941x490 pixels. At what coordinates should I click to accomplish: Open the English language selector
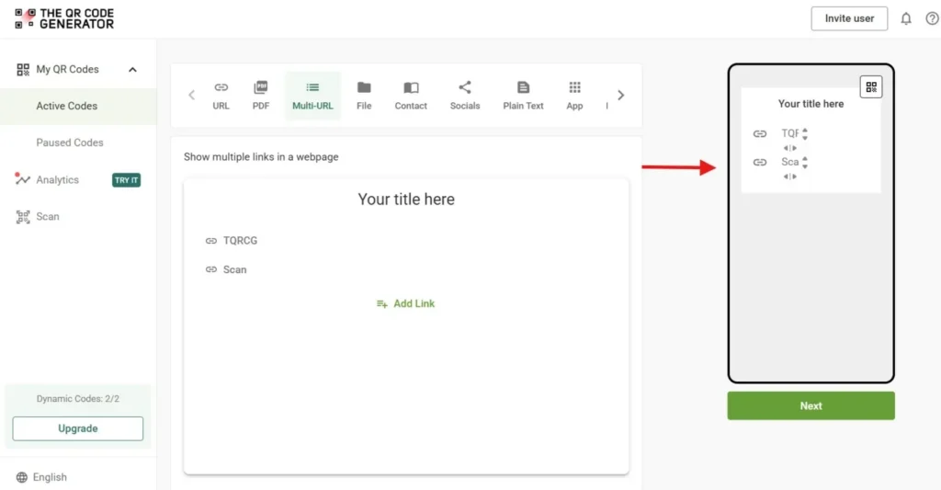point(42,477)
